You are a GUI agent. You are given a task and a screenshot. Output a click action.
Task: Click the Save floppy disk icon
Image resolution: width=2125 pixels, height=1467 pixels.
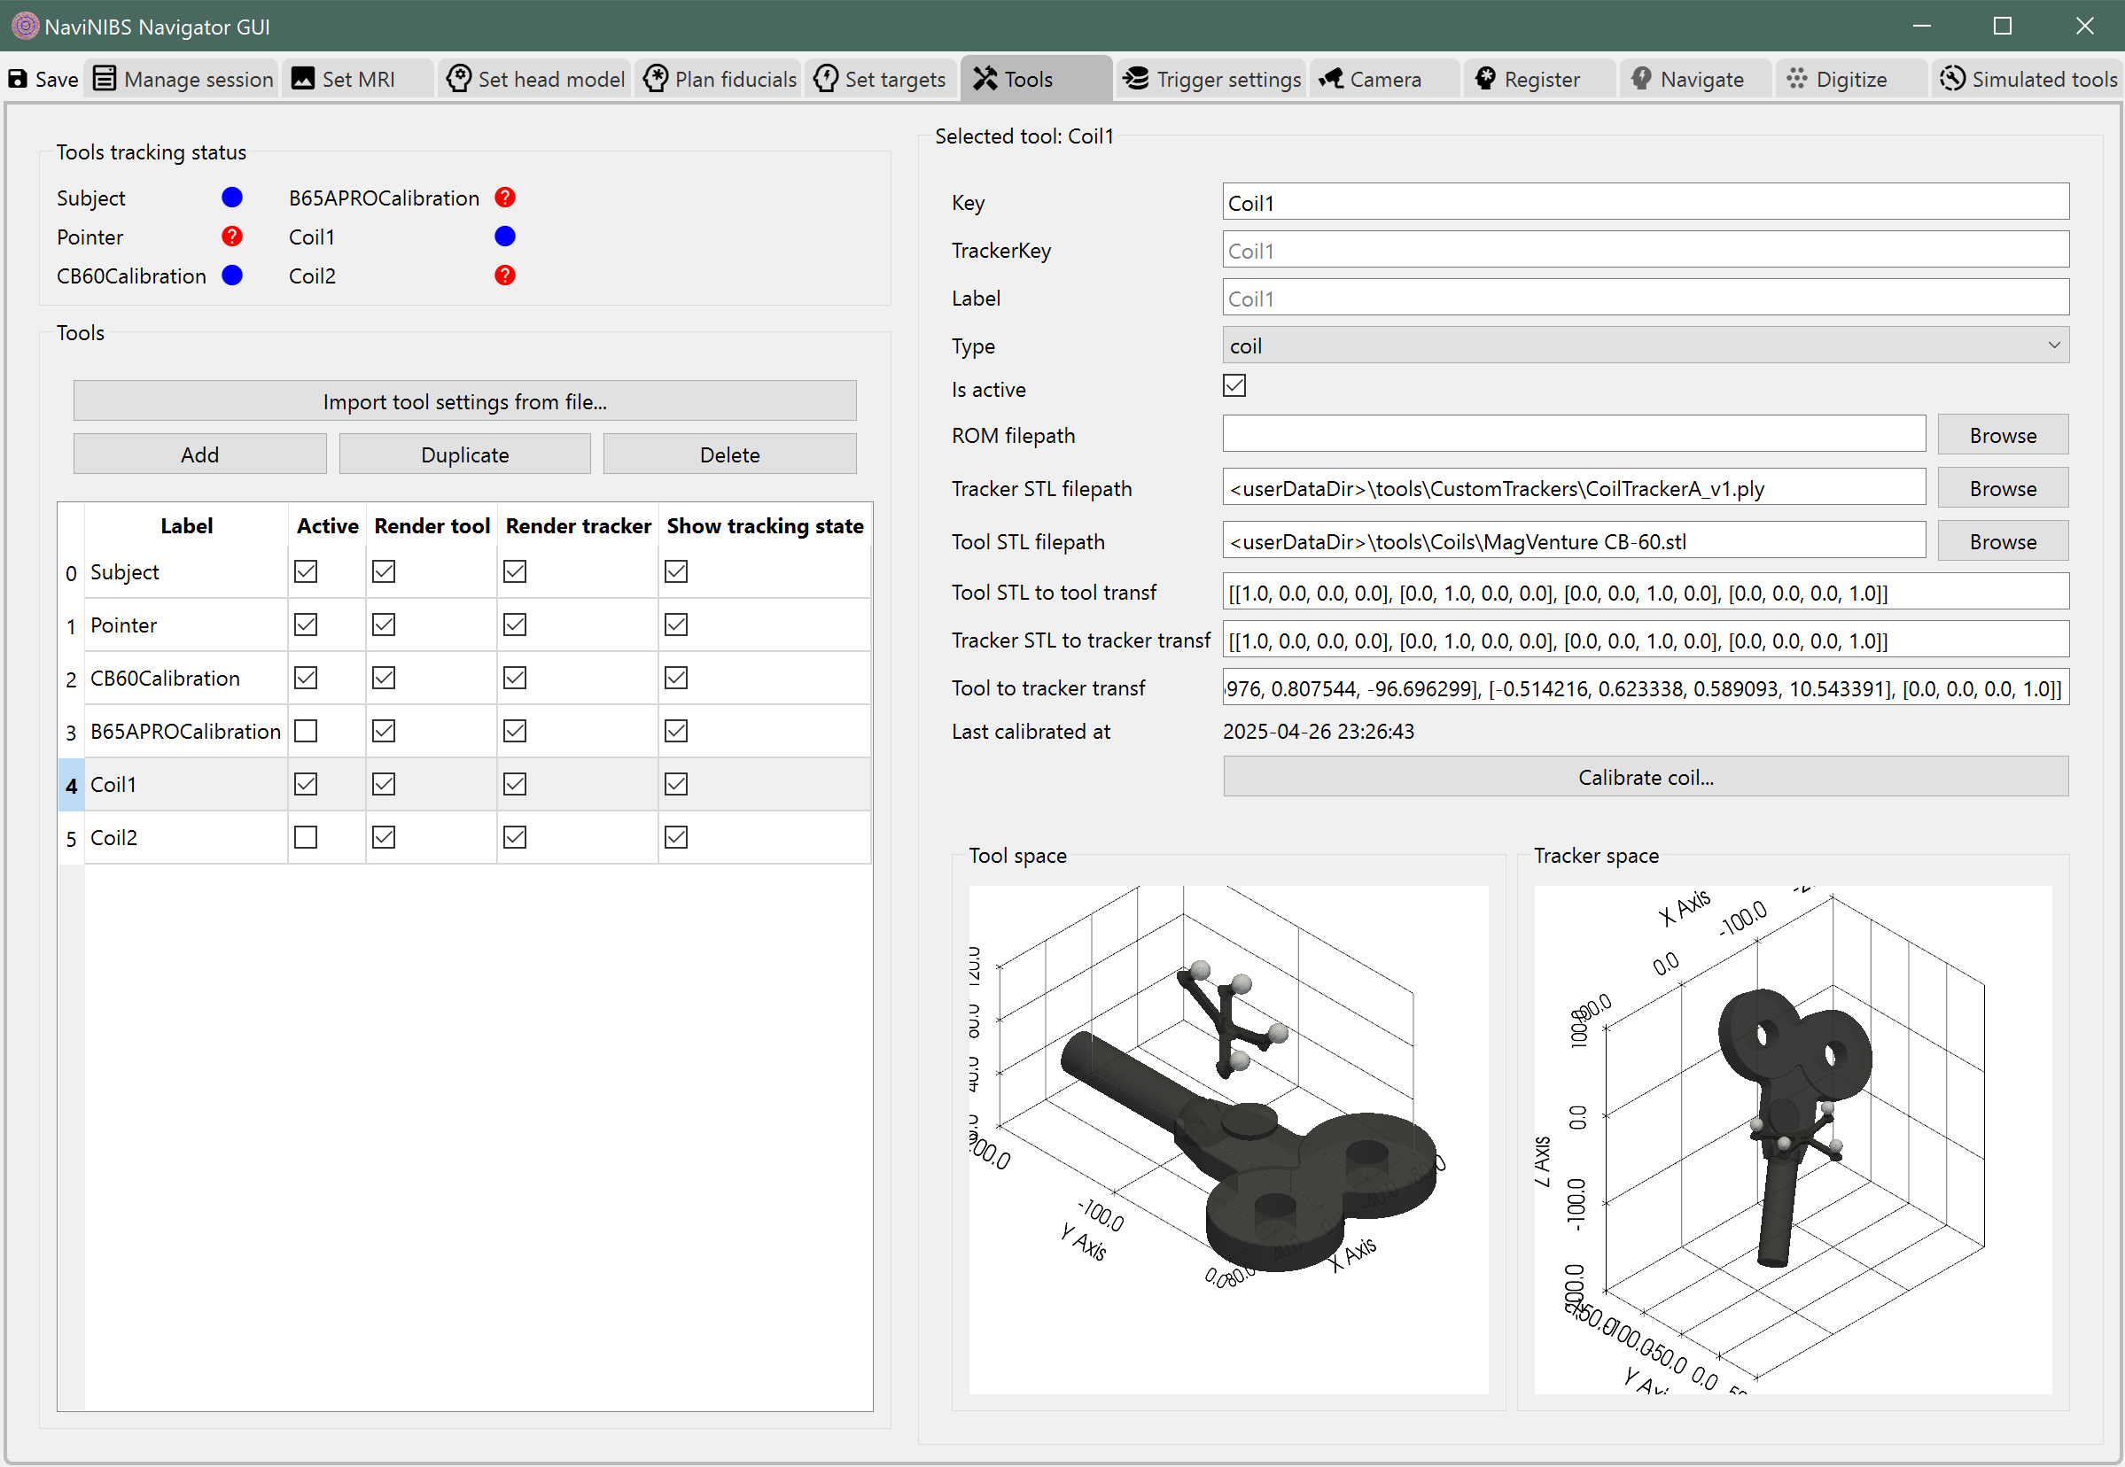pyautogui.click(x=18, y=79)
